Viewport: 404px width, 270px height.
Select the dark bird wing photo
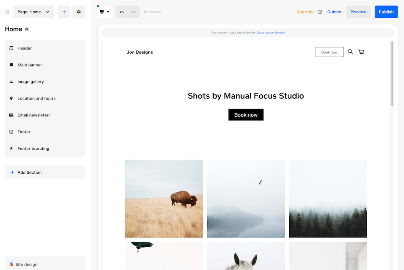pyautogui.click(x=164, y=256)
